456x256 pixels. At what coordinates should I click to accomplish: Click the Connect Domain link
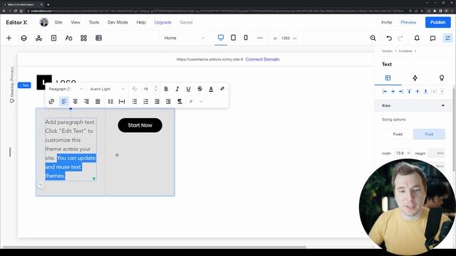point(262,59)
